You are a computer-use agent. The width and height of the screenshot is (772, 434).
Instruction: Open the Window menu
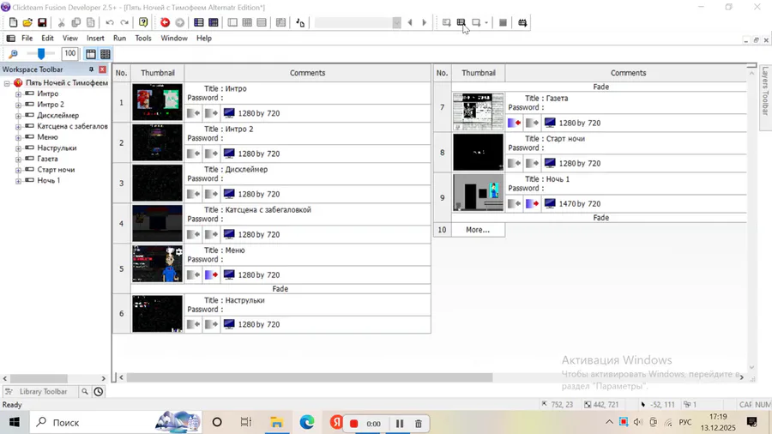[174, 38]
